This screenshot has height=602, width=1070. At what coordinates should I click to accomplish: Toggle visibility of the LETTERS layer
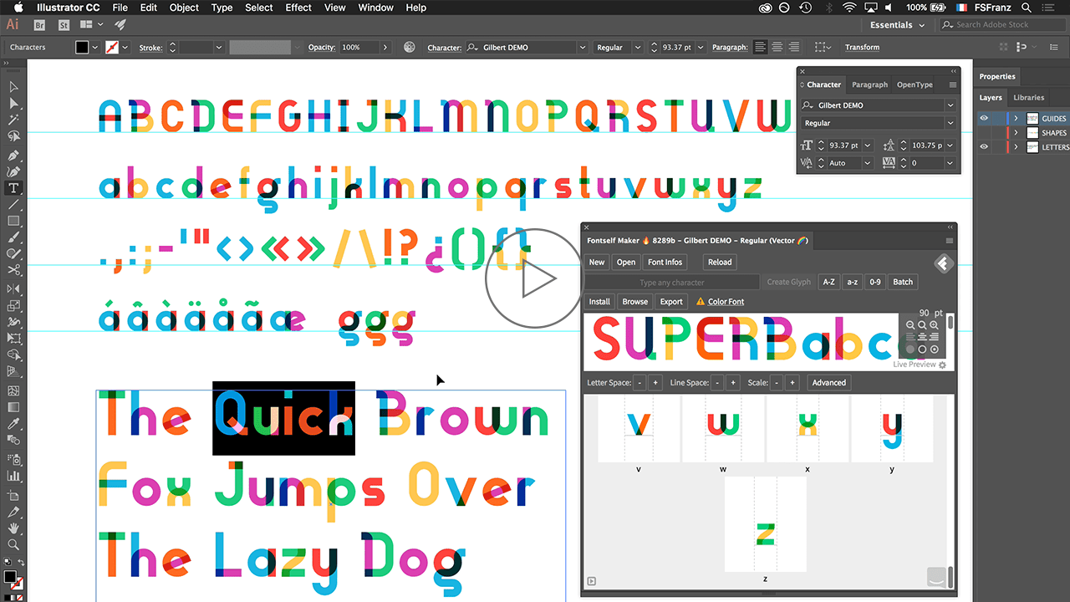[x=983, y=146]
